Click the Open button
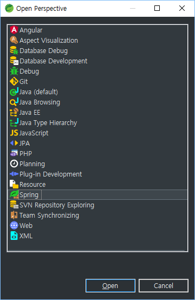195x300 pixels. coord(110,286)
